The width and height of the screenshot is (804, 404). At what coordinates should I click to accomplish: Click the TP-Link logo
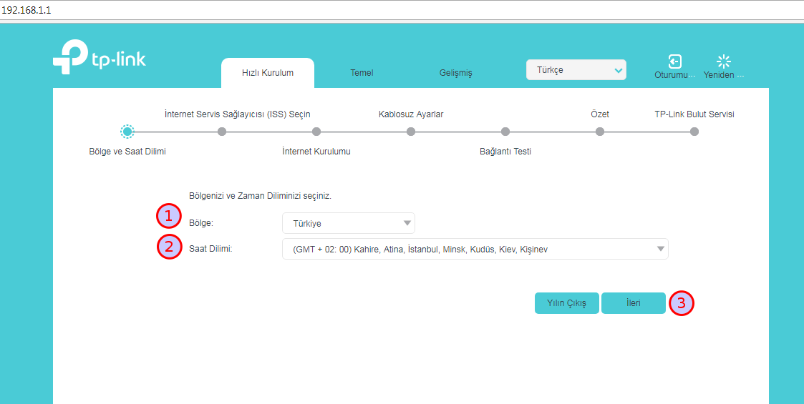[x=99, y=59]
